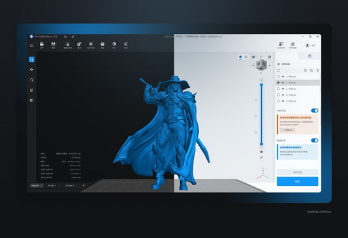Click the solid blue shading mode icon
Screen dimensions: 348x238
coord(240,57)
